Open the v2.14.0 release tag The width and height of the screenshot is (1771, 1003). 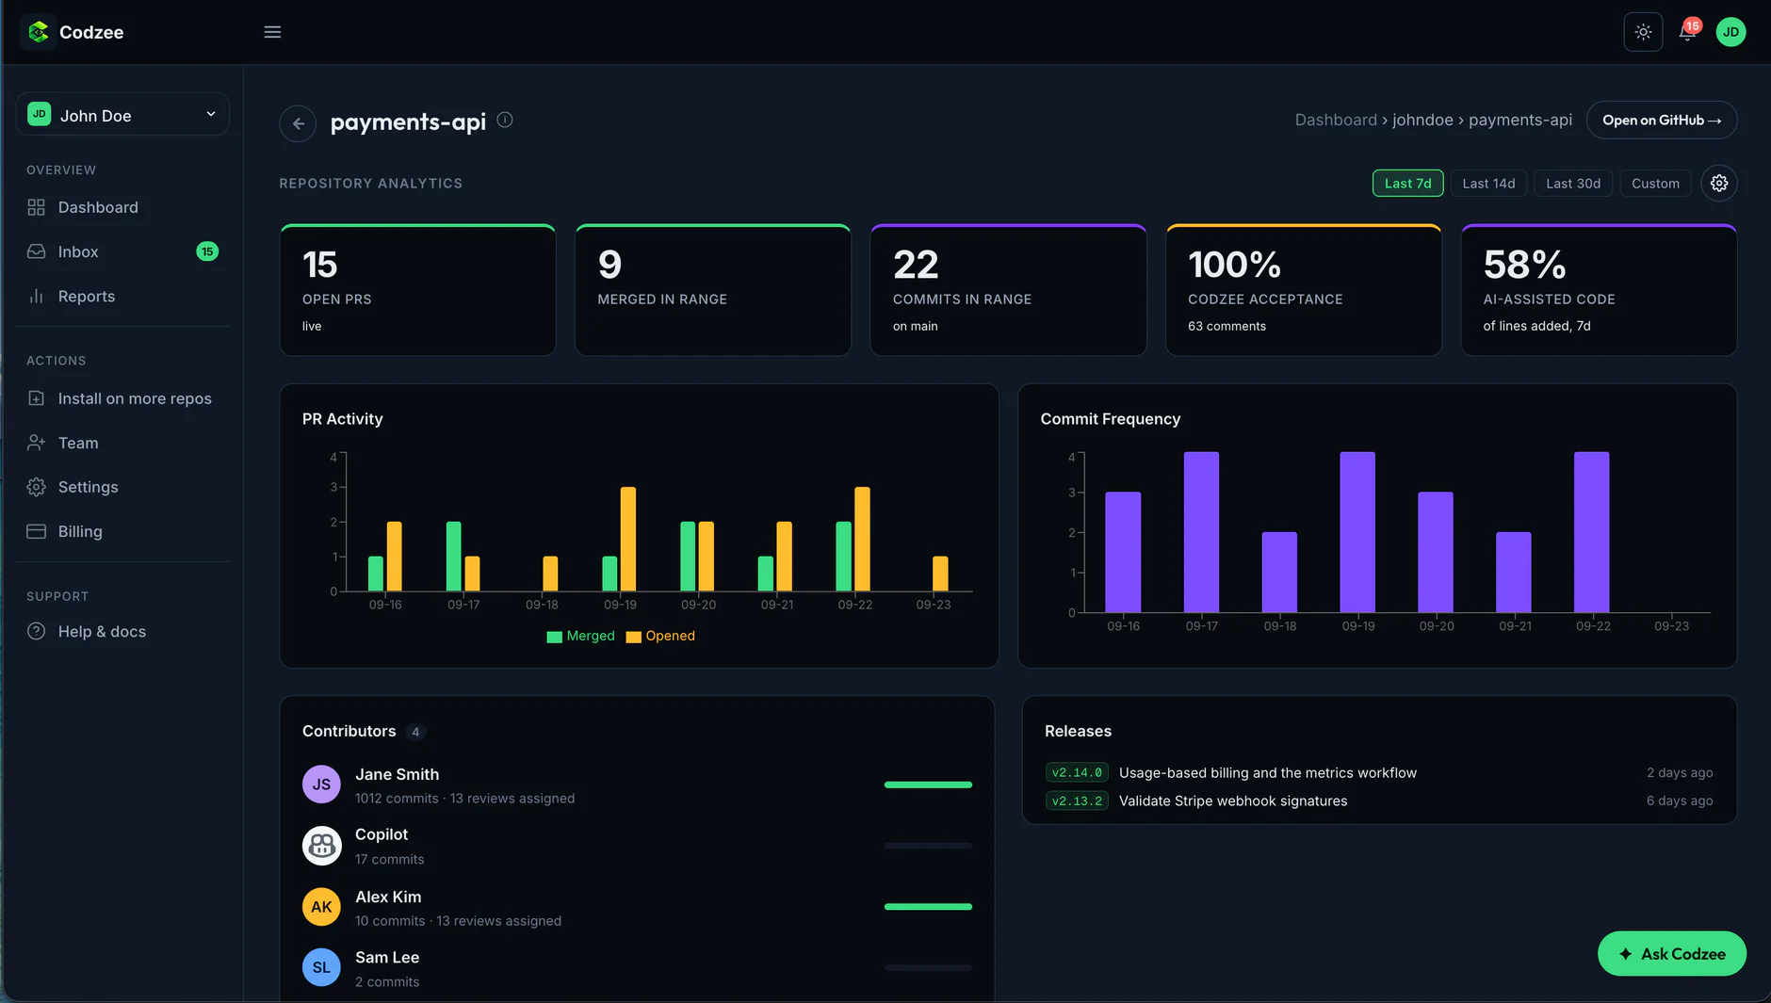(1077, 772)
